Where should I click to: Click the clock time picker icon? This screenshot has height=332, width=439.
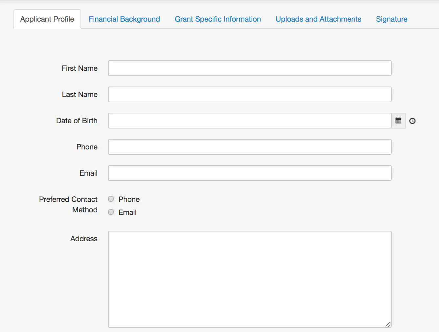point(412,121)
